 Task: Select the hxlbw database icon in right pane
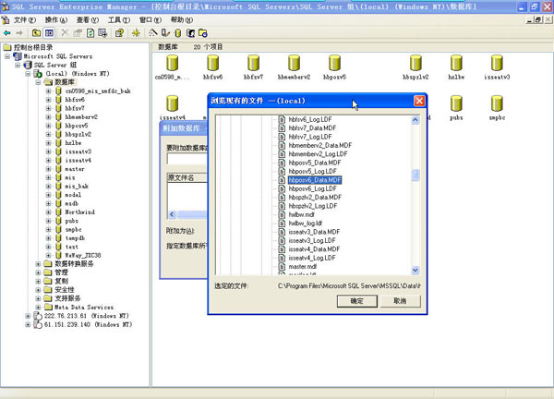[456, 64]
